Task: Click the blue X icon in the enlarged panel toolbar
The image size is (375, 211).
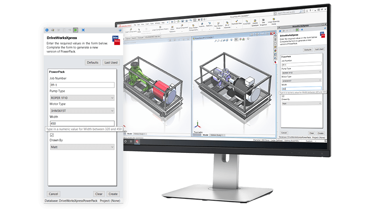Action: pos(83,30)
